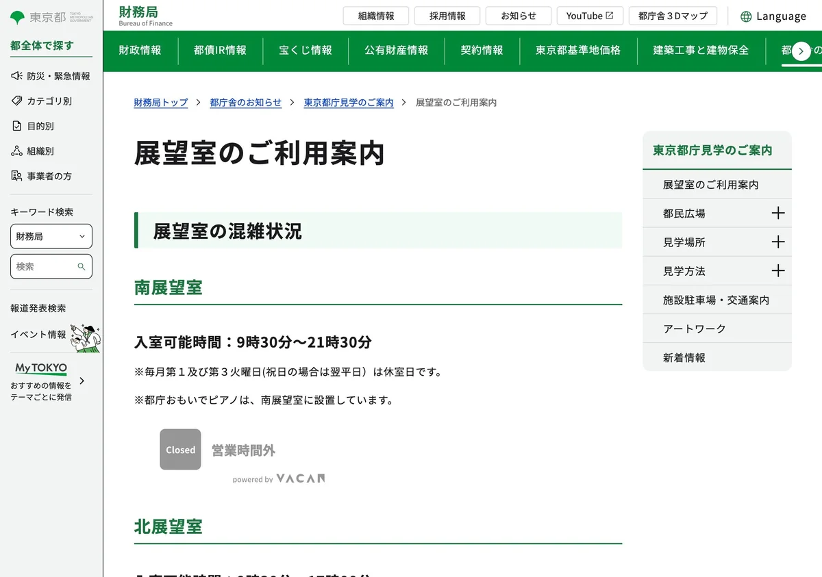The image size is (822, 577).
Task: Click the 展望室の混雑状況 heading
Action: (x=227, y=231)
